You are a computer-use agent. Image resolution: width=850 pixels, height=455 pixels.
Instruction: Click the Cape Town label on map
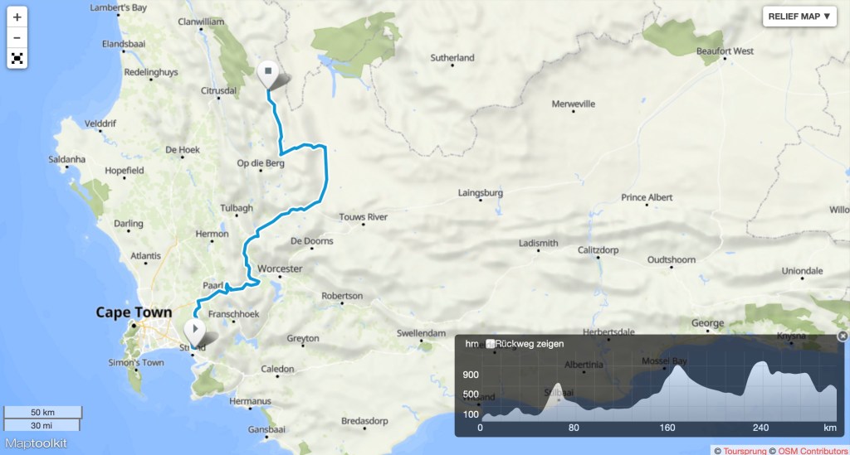click(x=134, y=312)
